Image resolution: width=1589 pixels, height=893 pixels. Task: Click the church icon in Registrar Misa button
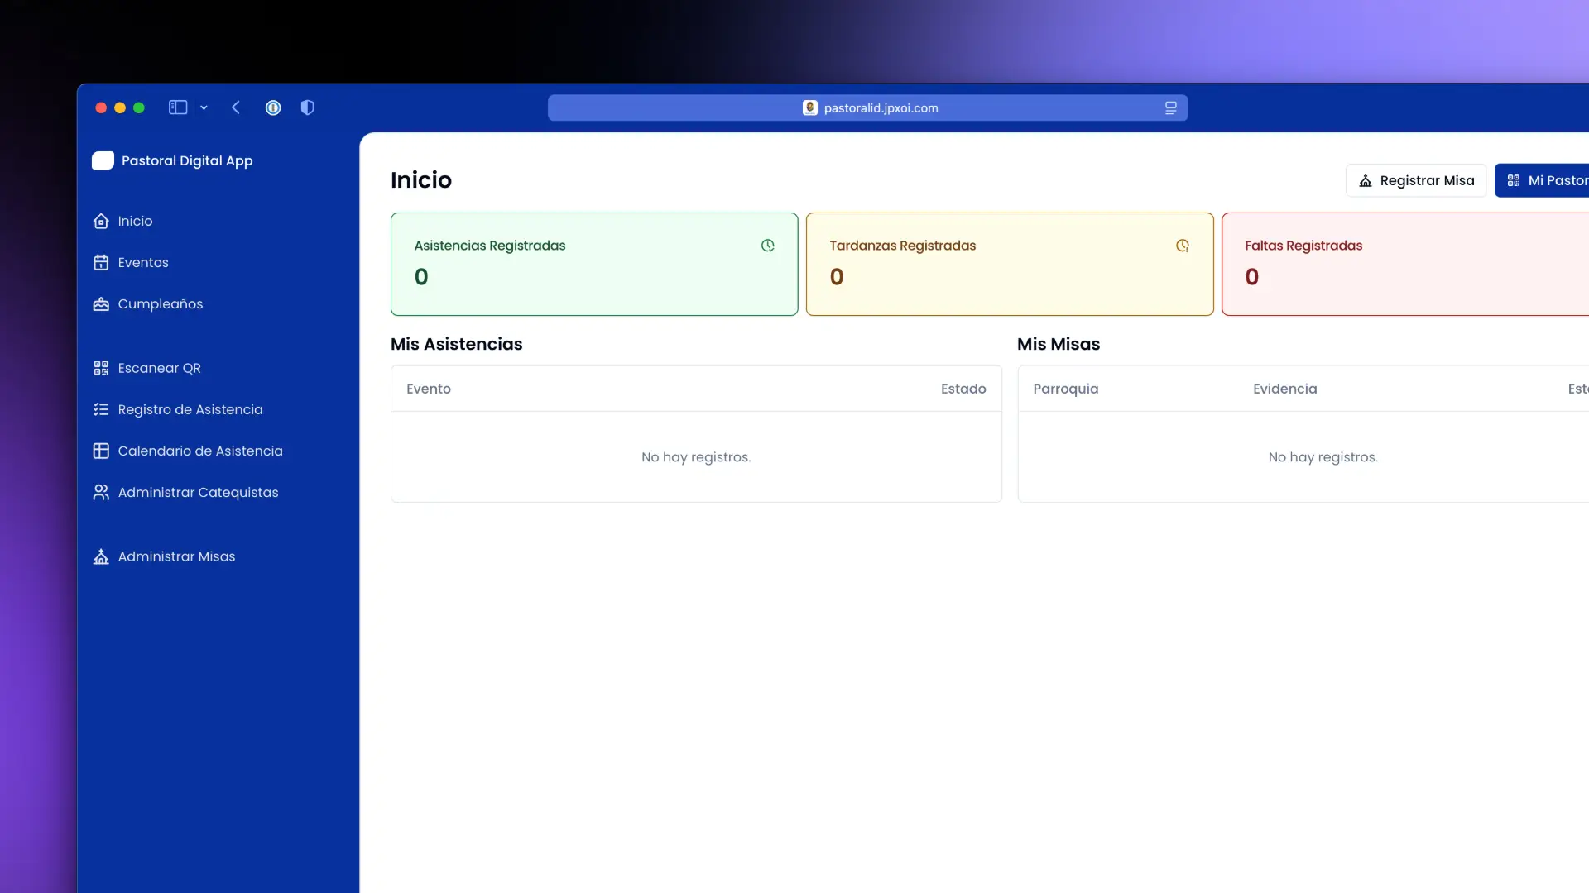[1366, 180]
